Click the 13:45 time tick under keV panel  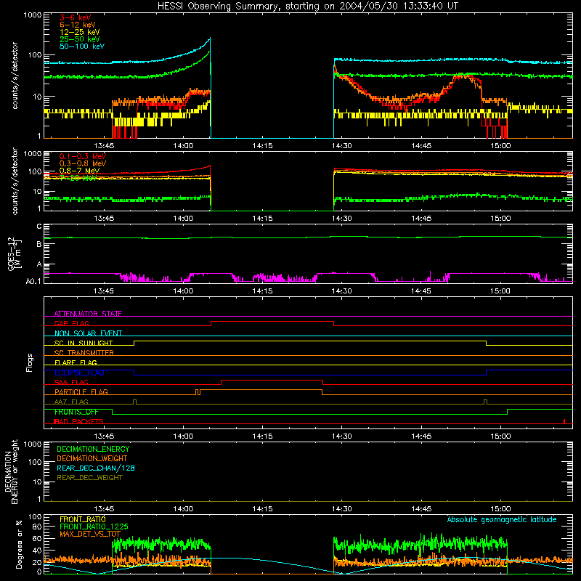coord(104,146)
